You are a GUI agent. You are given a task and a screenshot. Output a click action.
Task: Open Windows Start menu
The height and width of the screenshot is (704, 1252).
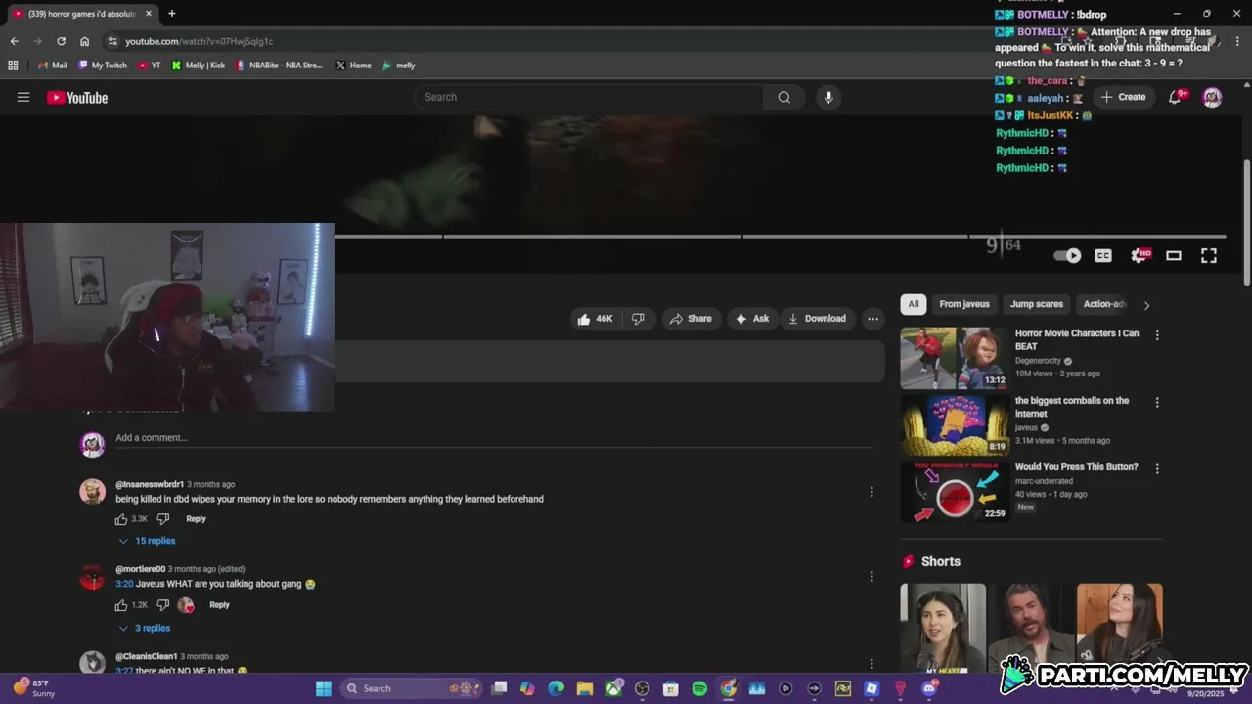[x=324, y=688]
